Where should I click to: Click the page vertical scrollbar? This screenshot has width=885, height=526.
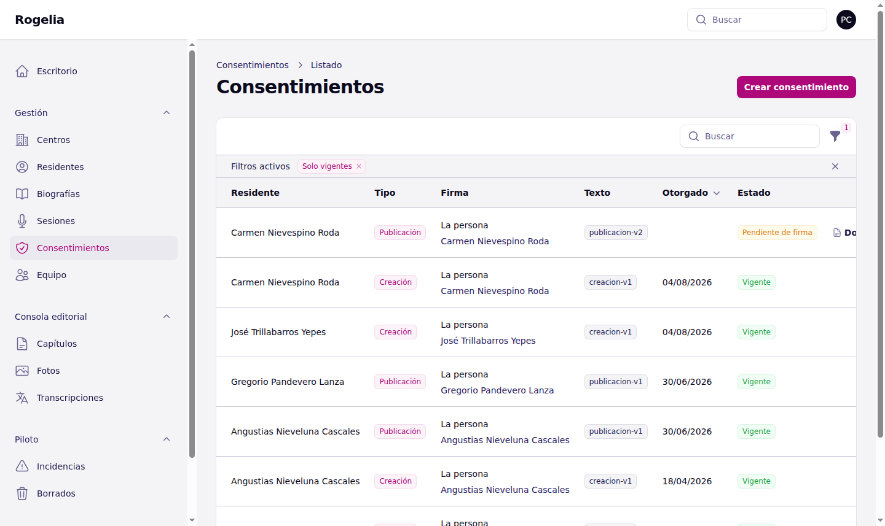coord(880,223)
